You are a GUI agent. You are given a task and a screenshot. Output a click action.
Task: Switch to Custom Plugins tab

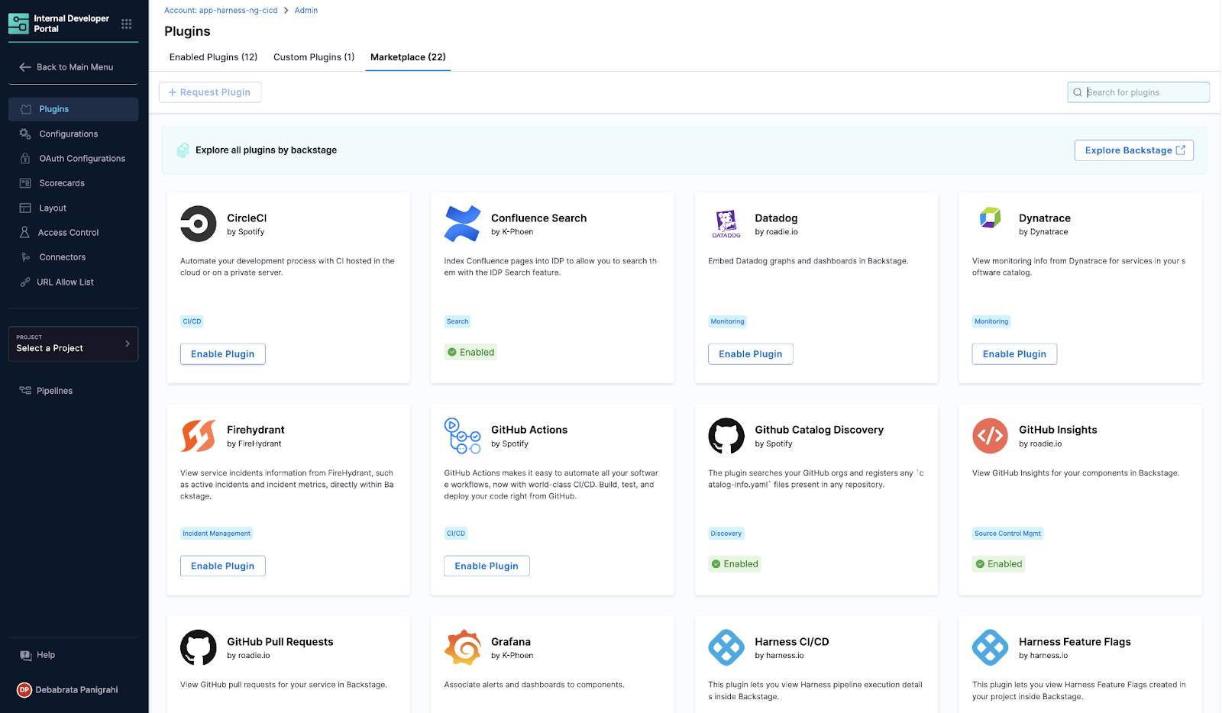(x=314, y=57)
